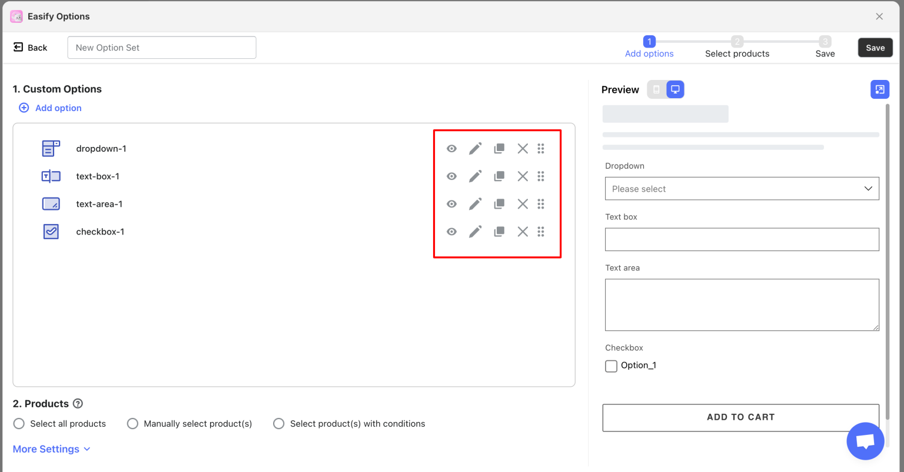Edit text-box-1 with the pencil icon

click(x=475, y=176)
